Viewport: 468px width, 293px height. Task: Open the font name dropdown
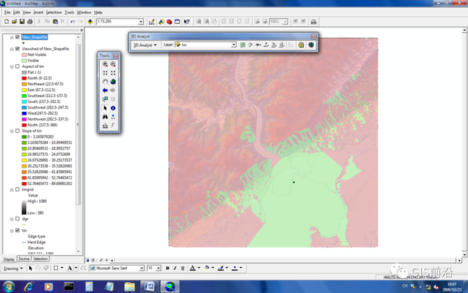142,269
